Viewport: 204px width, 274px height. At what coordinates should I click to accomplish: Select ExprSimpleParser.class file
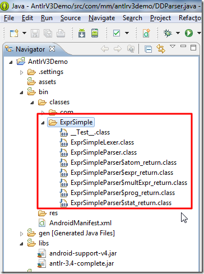point(104,152)
